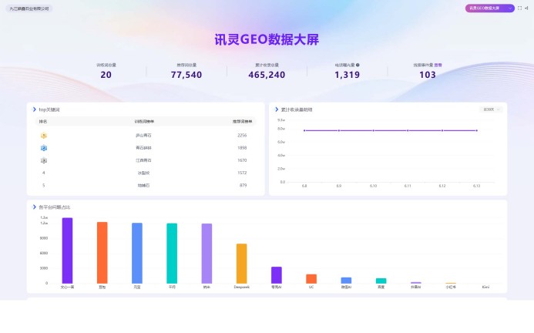
Task: Click the fullscreen icon in the top bar
Action: tap(519, 8)
